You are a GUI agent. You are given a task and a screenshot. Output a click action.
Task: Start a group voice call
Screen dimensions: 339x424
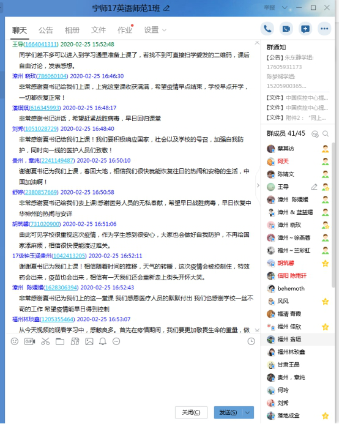[267, 29]
